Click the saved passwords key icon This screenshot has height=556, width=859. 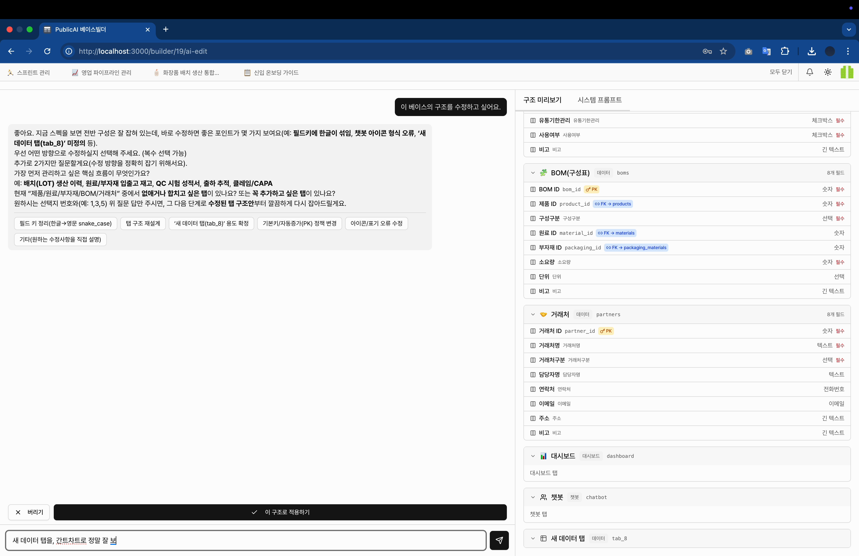(707, 51)
